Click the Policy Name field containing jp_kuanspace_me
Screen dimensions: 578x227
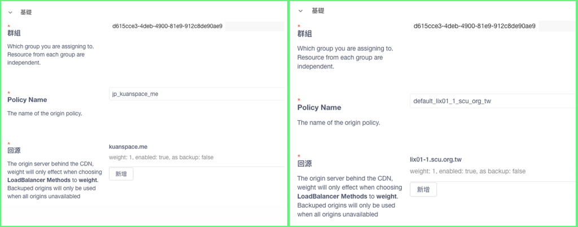point(196,94)
